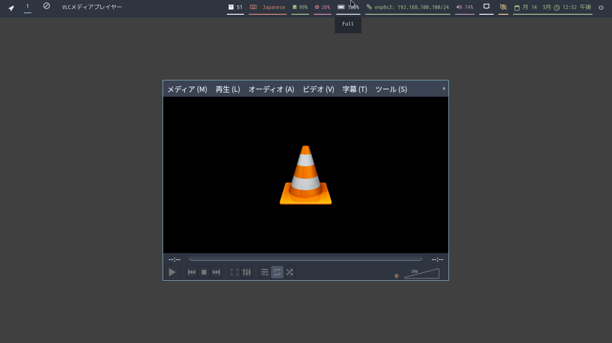The width and height of the screenshot is (612, 343).
Task: Click the circle-slash layout icon in top bar
Action: [47, 6]
